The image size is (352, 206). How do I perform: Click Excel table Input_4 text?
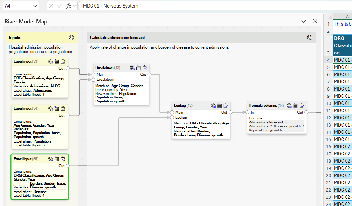pyautogui.click(x=29, y=196)
